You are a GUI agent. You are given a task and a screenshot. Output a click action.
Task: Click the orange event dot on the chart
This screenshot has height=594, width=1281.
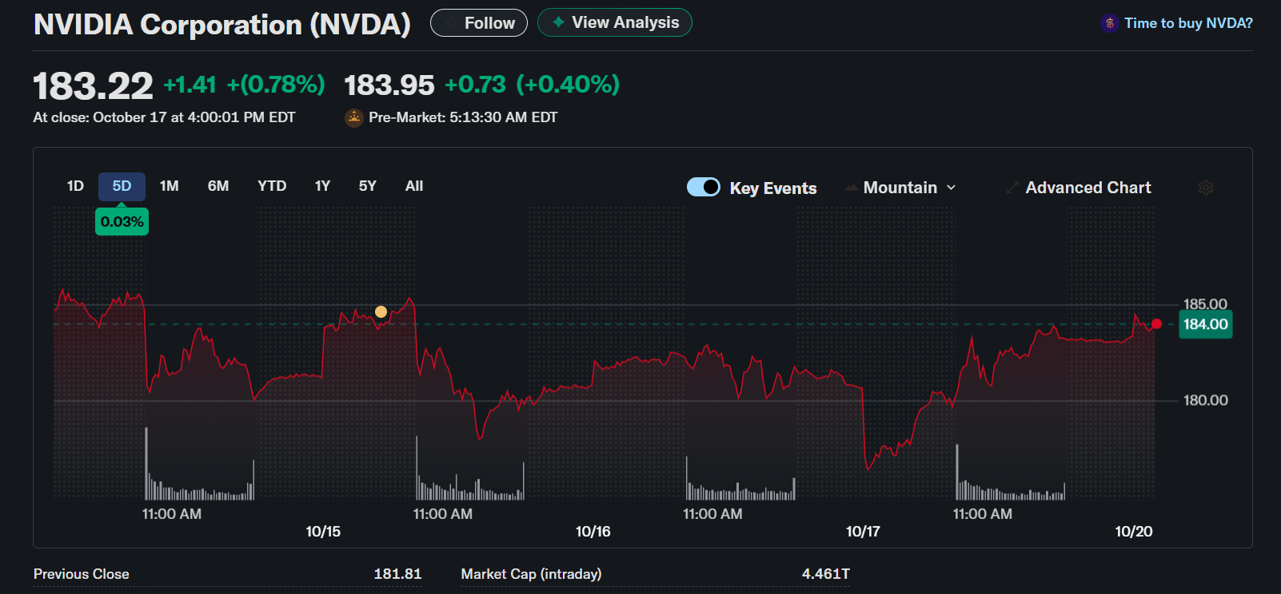[x=381, y=311]
